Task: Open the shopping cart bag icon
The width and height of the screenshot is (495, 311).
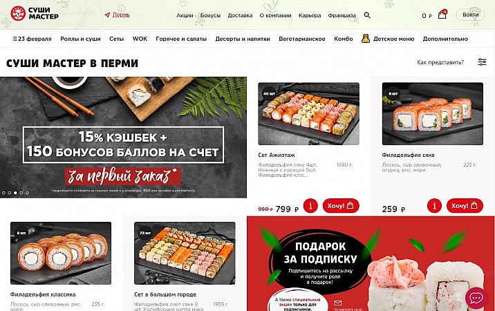Action: coord(442,15)
